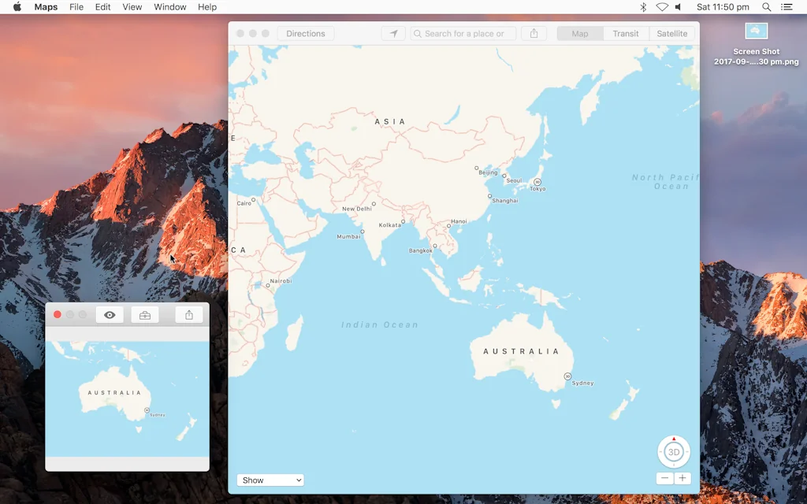807x504 pixels.
Task: Click the zoom out minus button
Action: [664, 478]
